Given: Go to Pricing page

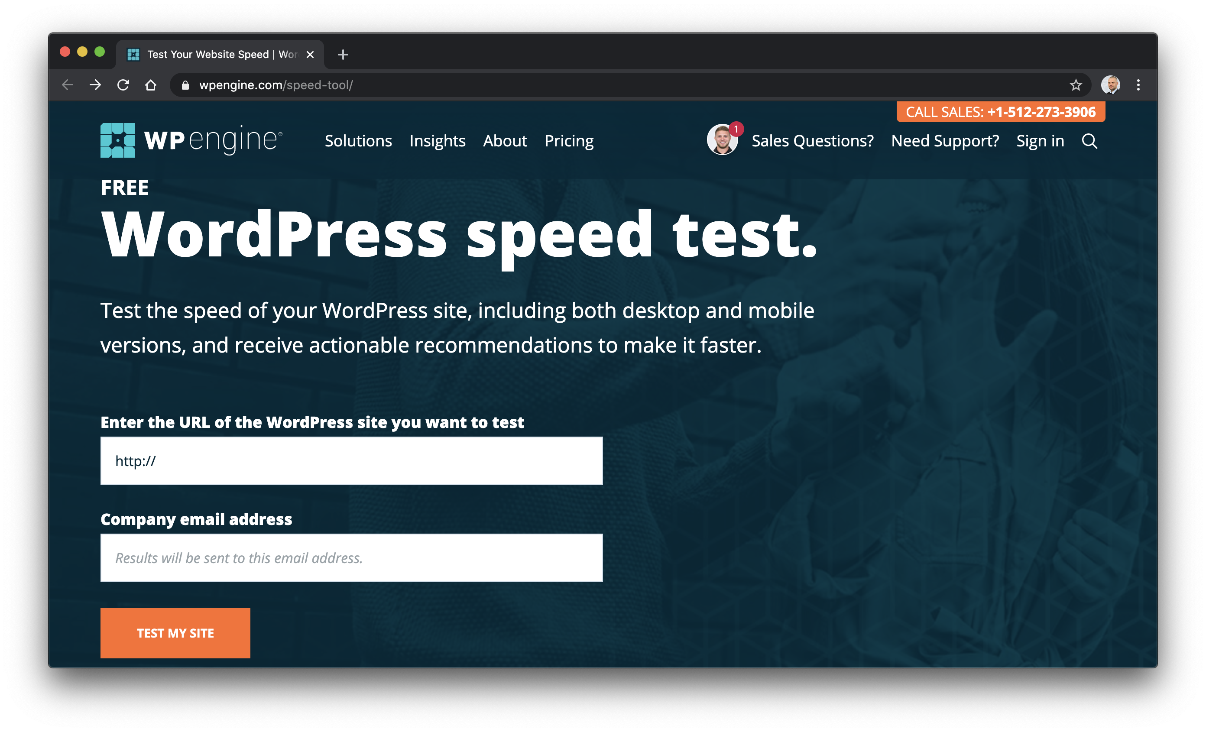Looking at the screenshot, I should coord(569,141).
